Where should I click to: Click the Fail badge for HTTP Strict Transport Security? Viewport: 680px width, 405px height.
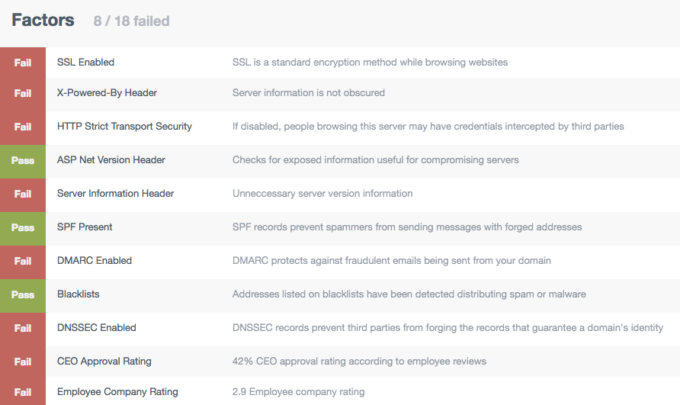point(23,127)
